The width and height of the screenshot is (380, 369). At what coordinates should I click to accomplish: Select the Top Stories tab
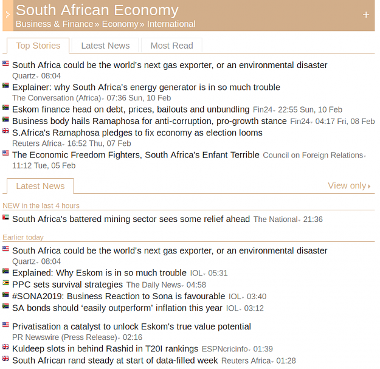[x=38, y=46]
